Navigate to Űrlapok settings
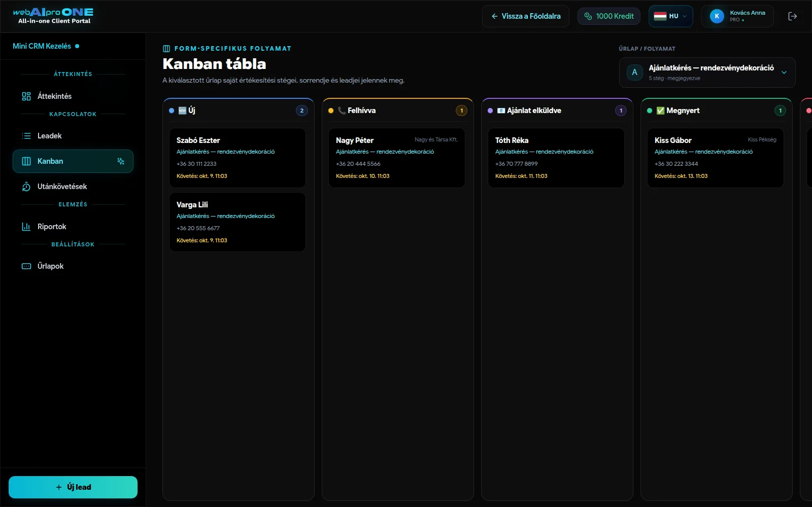This screenshot has width=812, height=507. click(x=73, y=266)
